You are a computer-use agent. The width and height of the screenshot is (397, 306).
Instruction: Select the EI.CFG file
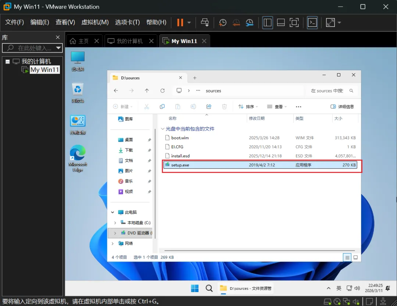(x=260, y=147)
